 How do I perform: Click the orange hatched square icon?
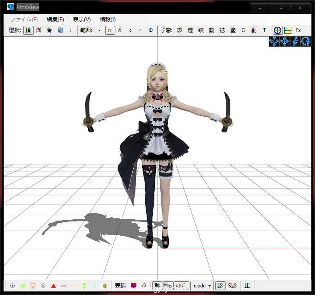point(33,286)
